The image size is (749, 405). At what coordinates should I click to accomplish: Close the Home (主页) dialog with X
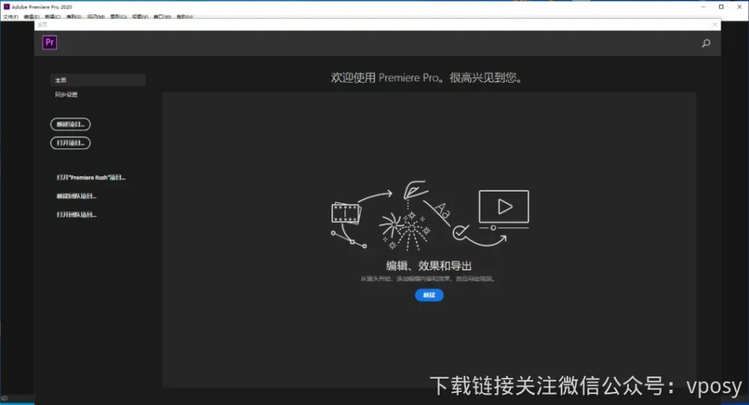coord(715,24)
